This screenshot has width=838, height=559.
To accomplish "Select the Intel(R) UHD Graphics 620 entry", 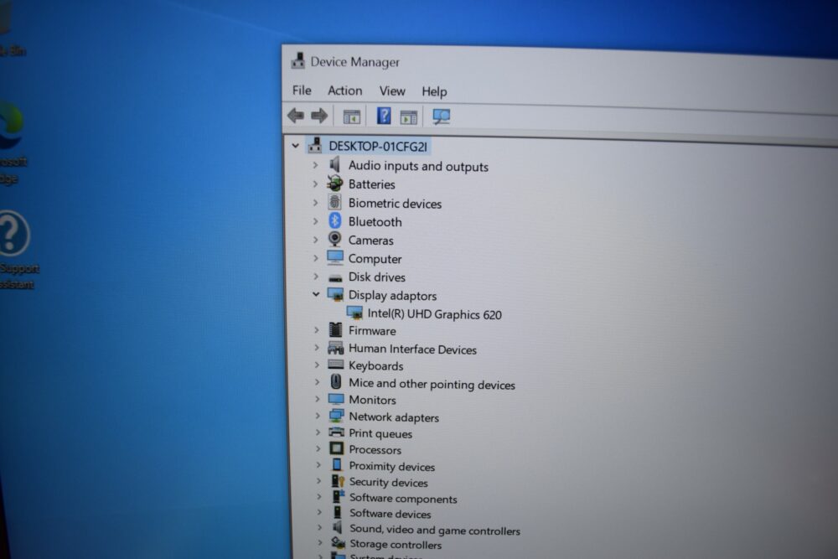I will [x=434, y=314].
